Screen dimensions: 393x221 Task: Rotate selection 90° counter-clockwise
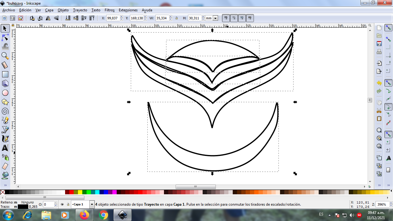pos(32,18)
